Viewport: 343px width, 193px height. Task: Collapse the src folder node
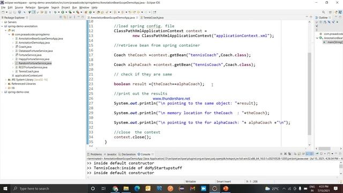point(6,31)
